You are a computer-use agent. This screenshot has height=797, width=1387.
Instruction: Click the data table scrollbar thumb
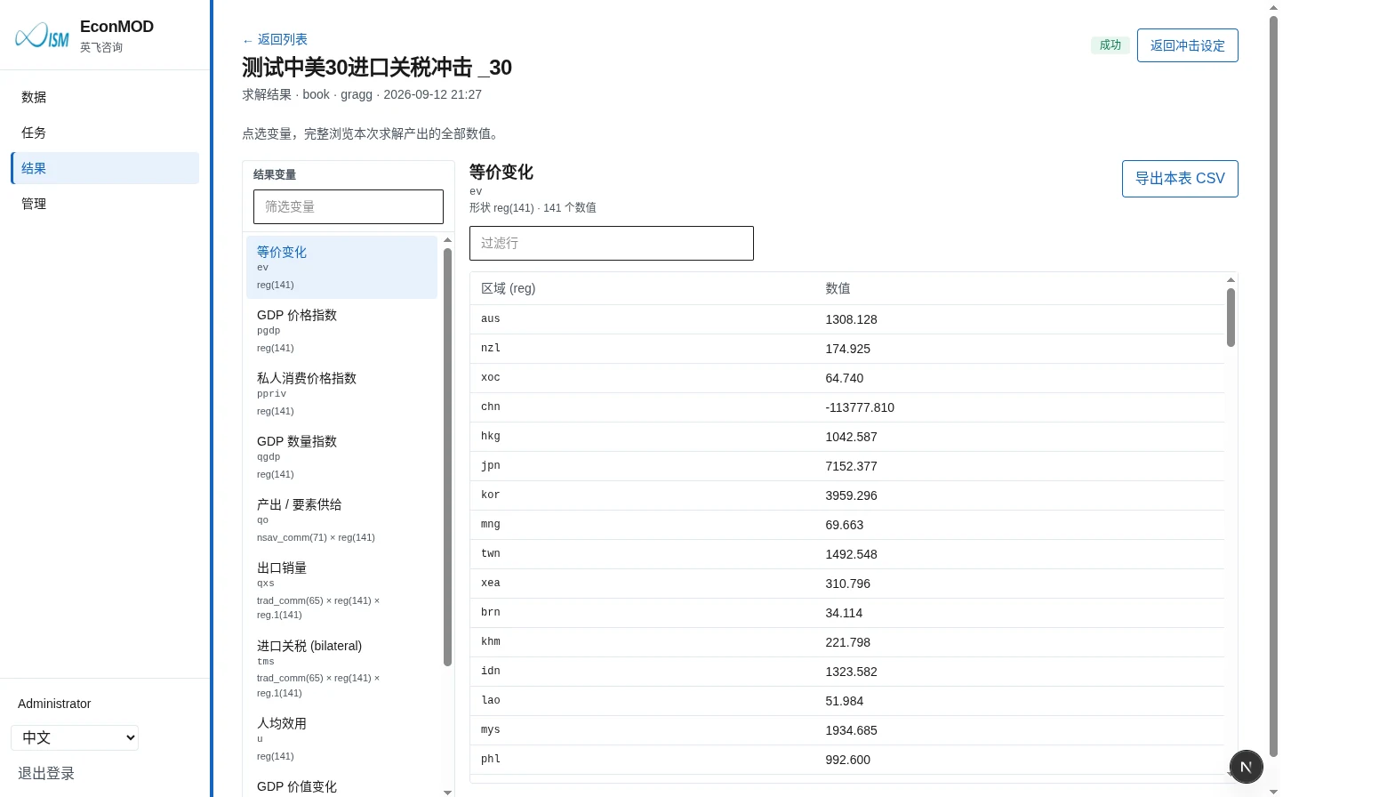[x=1231, y=317]
